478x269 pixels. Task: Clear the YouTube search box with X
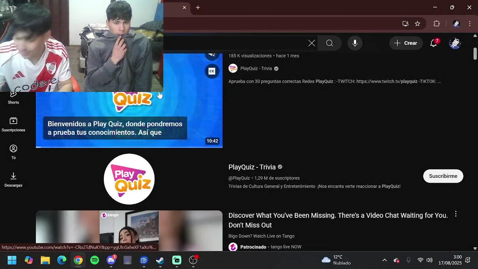[x=311, y=43]
